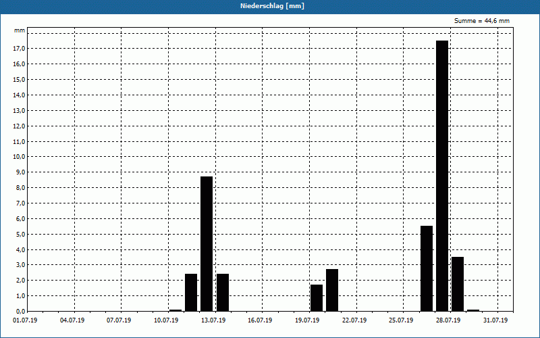This screenshot has height=338, width=540.
Task: Click the 'Niederschlag [mm]' chart title
Action: [272, 6]
